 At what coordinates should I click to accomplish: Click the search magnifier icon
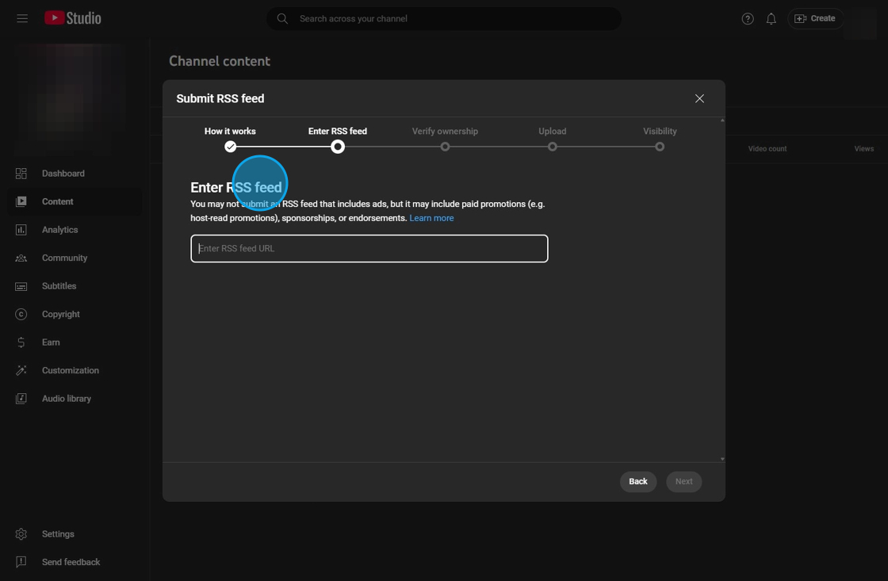(282, 19)
